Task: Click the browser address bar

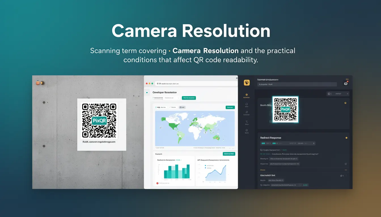Action: click(196, 84)
